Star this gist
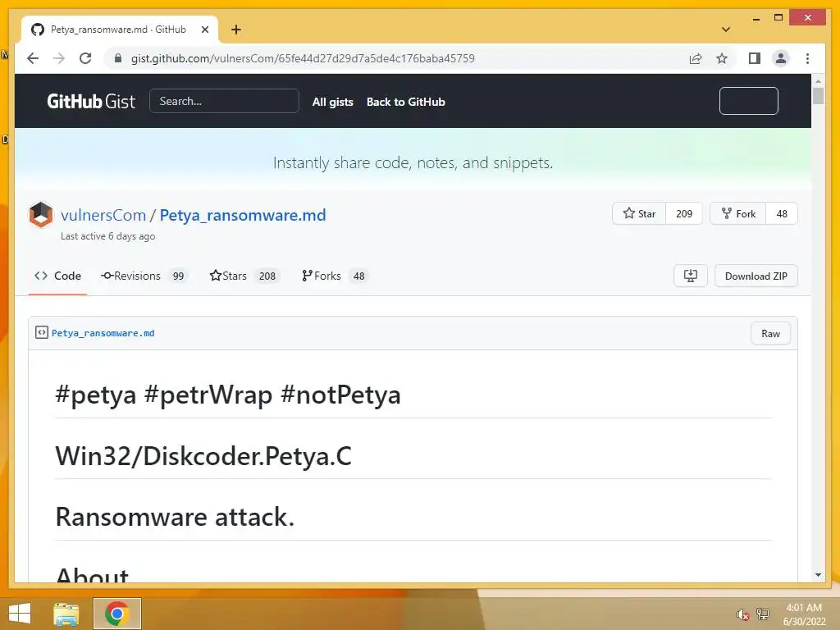The width and height of the screenshot is (840, 630). pyautogui.click(x=639, y=214)
